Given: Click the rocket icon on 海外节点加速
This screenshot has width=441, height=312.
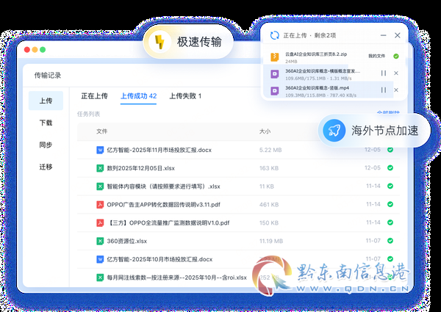Looking at the screenshot, I should (334, 130).
